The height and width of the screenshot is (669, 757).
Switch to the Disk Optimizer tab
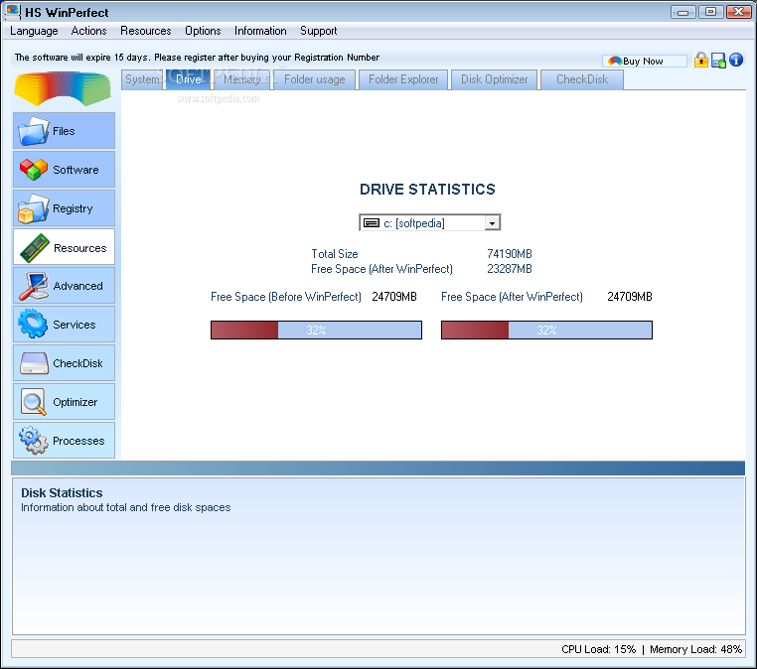click(x=495, y=79)
